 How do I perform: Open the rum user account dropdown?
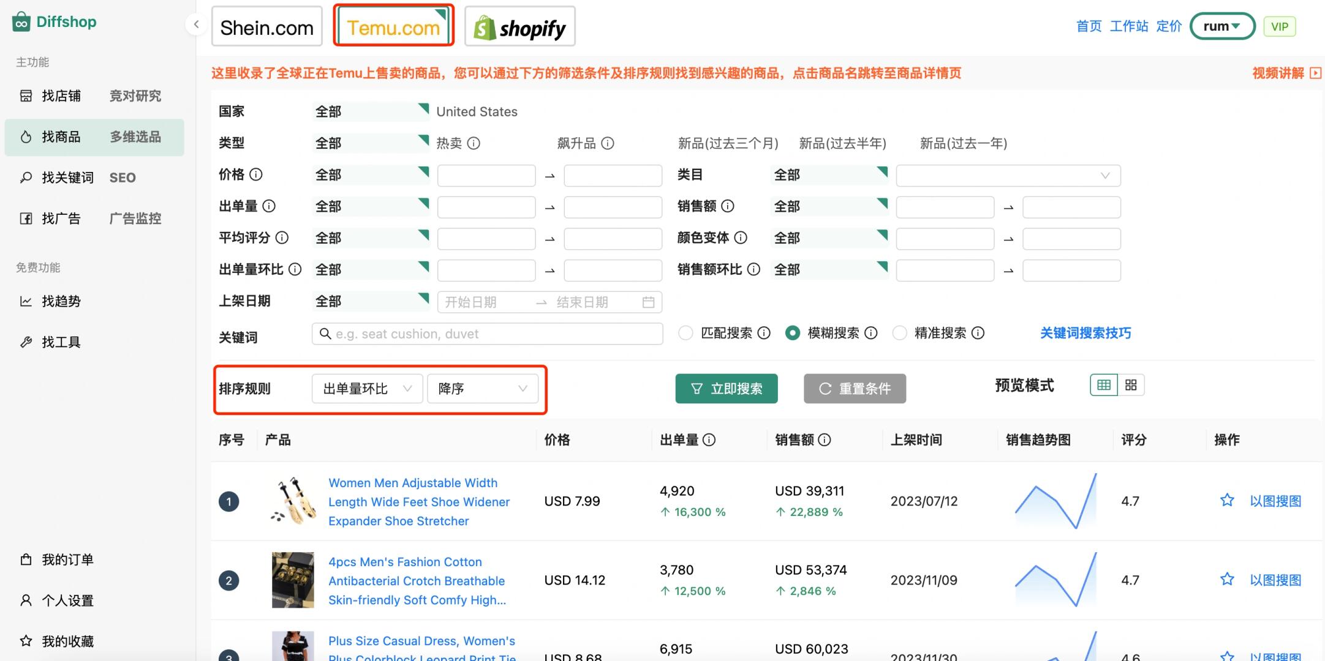point(1222,26)
